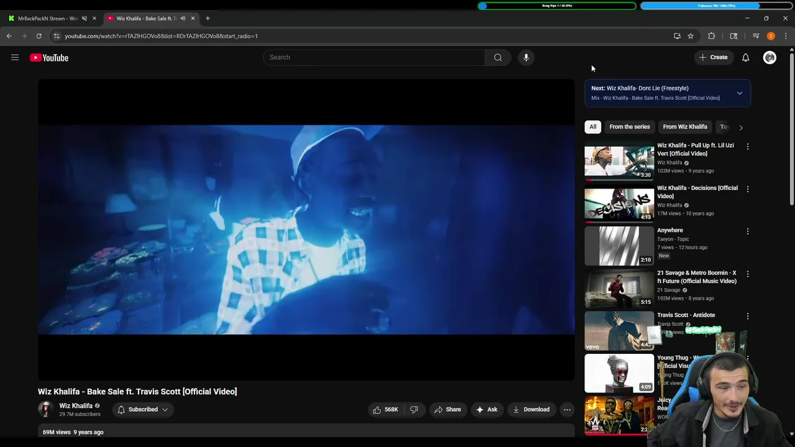
Task: Open options menu for 21 Savage video
Action: [747, 274]
